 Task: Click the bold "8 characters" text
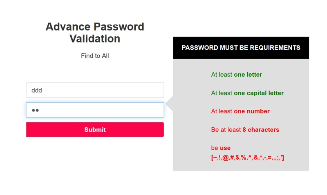click(261, 130)
